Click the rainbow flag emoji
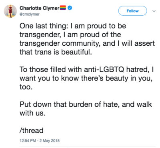Viewport: 160px width, 148px height. (63, 8)
